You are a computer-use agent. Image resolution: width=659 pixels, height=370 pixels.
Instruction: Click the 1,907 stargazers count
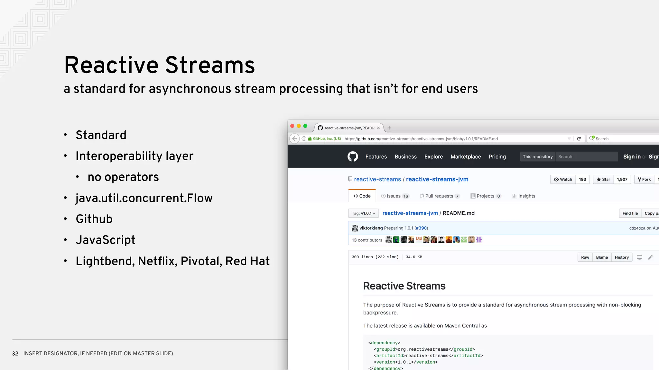(622, 180)
